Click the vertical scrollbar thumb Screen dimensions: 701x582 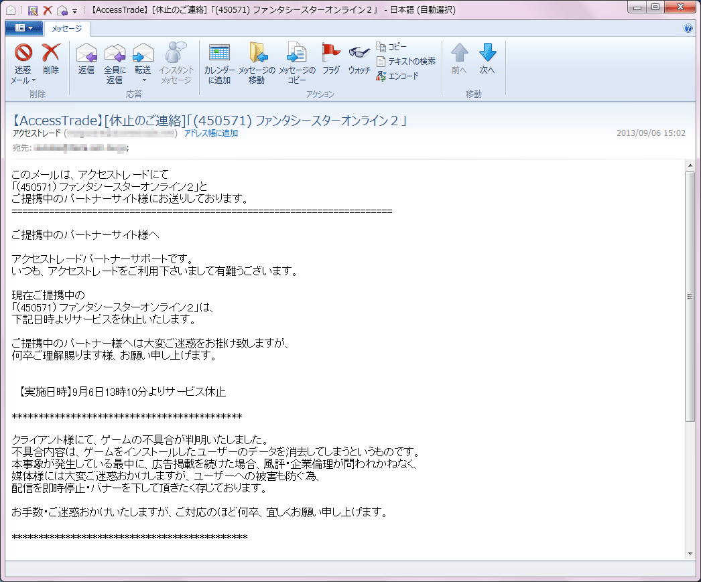(690, 296)
